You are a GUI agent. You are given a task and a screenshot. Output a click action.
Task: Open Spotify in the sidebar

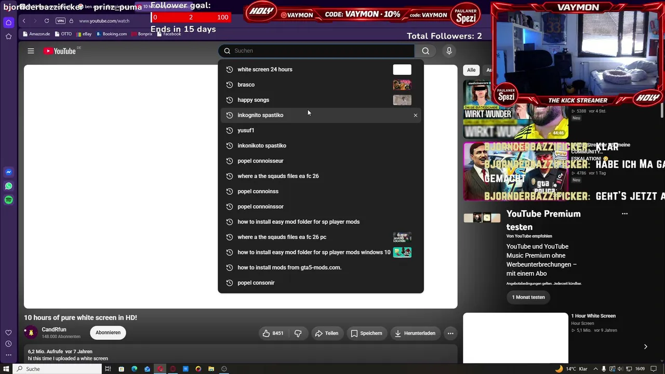pos(8,200)
